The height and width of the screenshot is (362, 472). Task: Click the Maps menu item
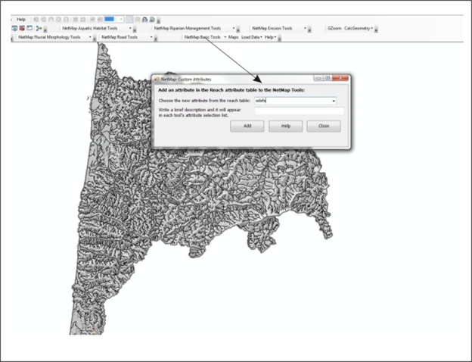(234, 36)
